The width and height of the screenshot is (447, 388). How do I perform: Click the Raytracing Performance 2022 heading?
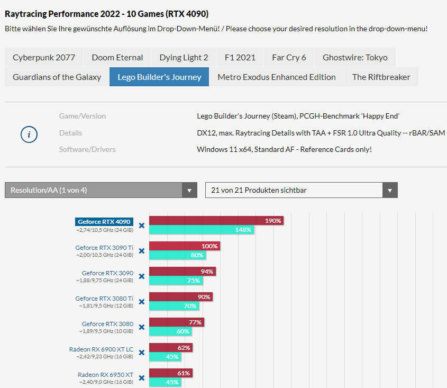[107, 14]
